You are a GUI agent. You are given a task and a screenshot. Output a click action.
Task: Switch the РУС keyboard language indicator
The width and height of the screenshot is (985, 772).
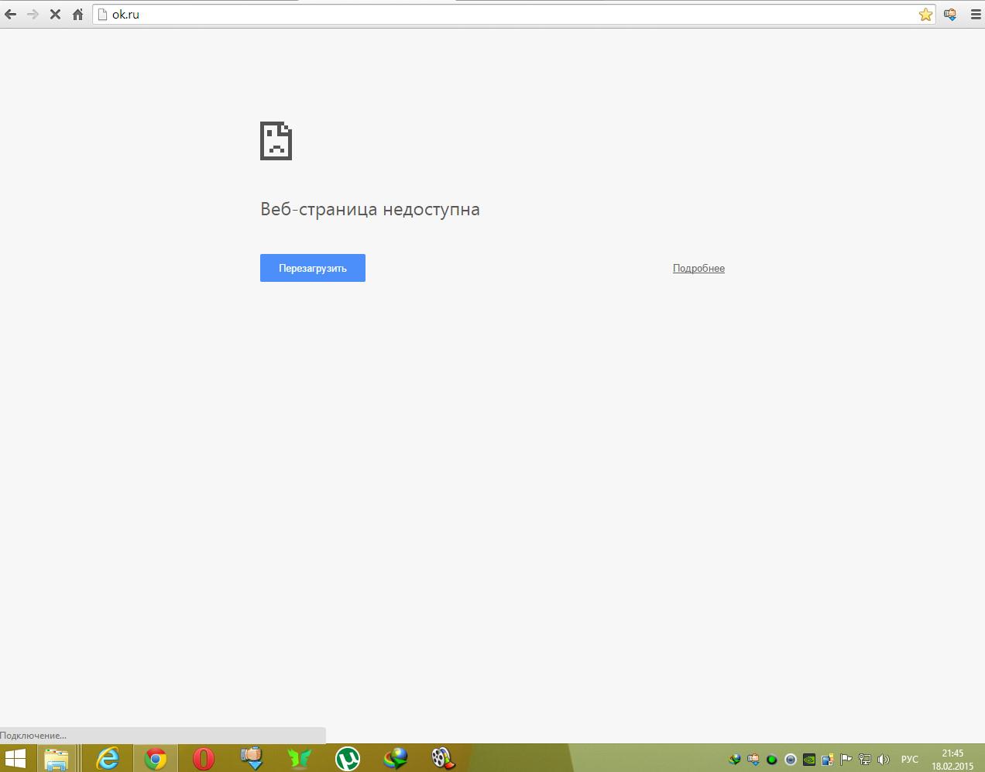(909, 760)
